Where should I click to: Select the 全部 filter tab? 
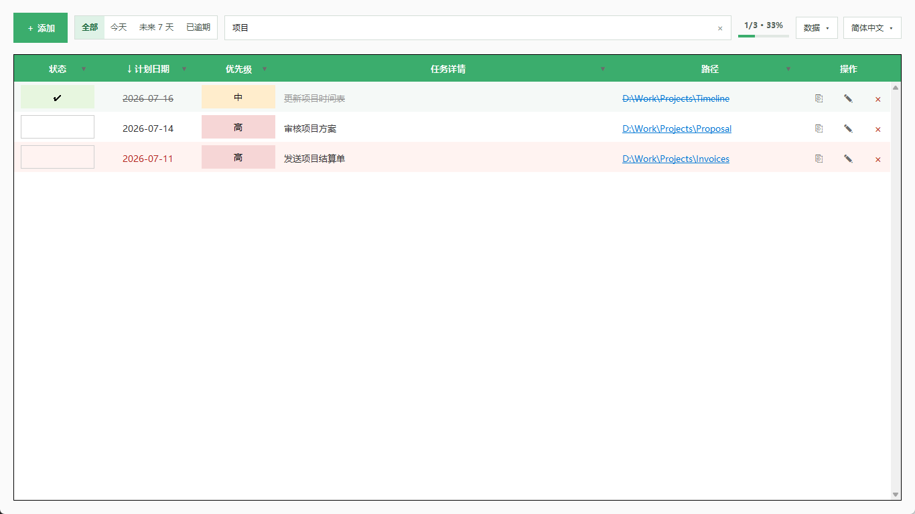(x=90, y=27)
